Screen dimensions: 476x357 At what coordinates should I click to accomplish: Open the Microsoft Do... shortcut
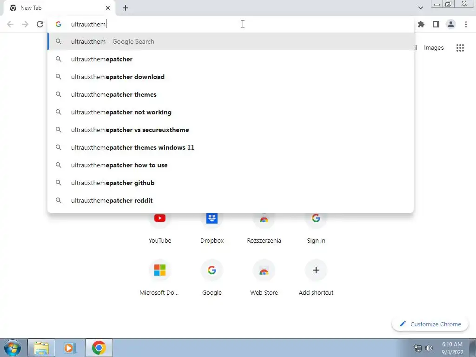(160, 278)
